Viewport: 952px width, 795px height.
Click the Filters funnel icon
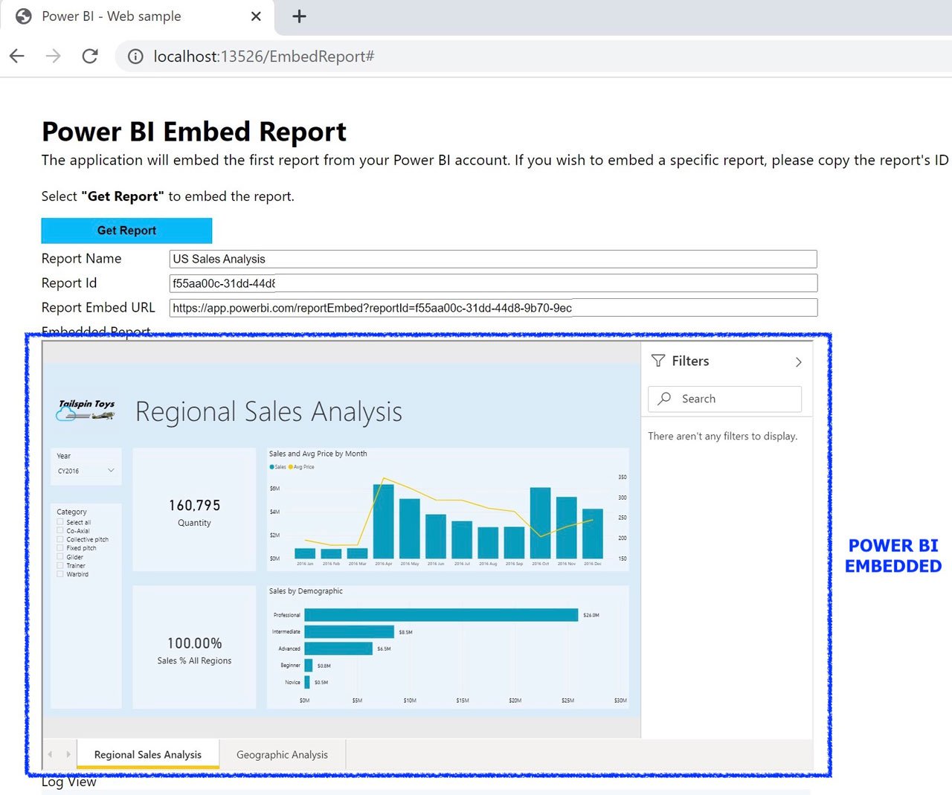(658, 361)
